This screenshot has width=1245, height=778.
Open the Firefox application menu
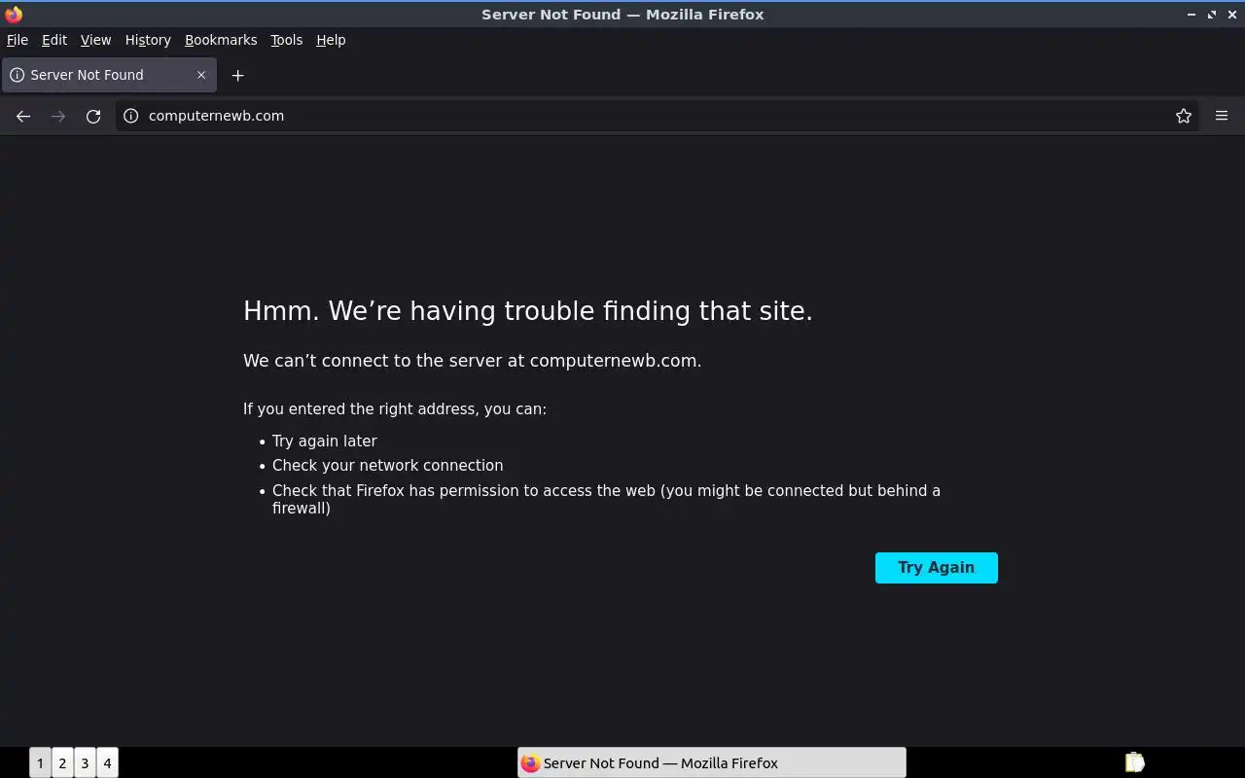pyautogui.click(x=1222, y=116)
